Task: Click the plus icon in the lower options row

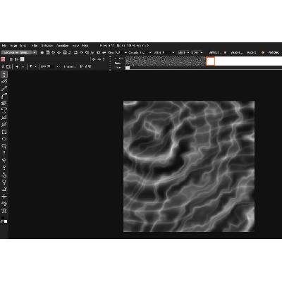Action: [x=17, y=67]
